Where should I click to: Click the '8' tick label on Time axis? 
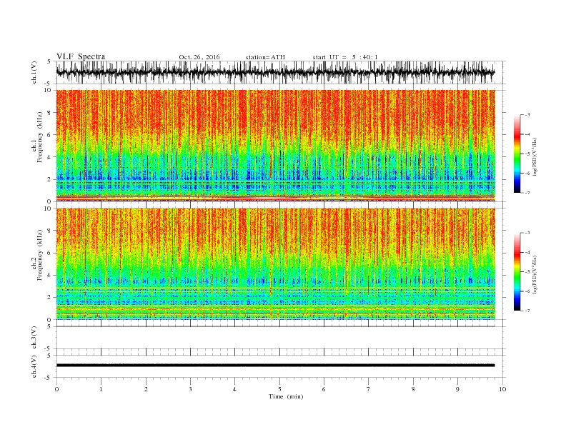413,389
